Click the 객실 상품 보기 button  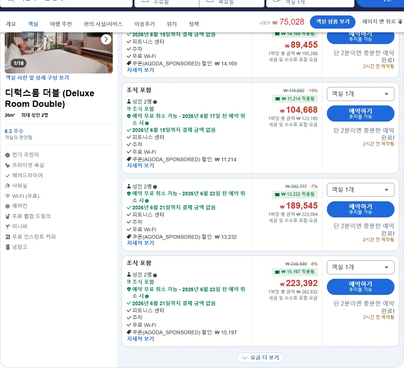333,22
